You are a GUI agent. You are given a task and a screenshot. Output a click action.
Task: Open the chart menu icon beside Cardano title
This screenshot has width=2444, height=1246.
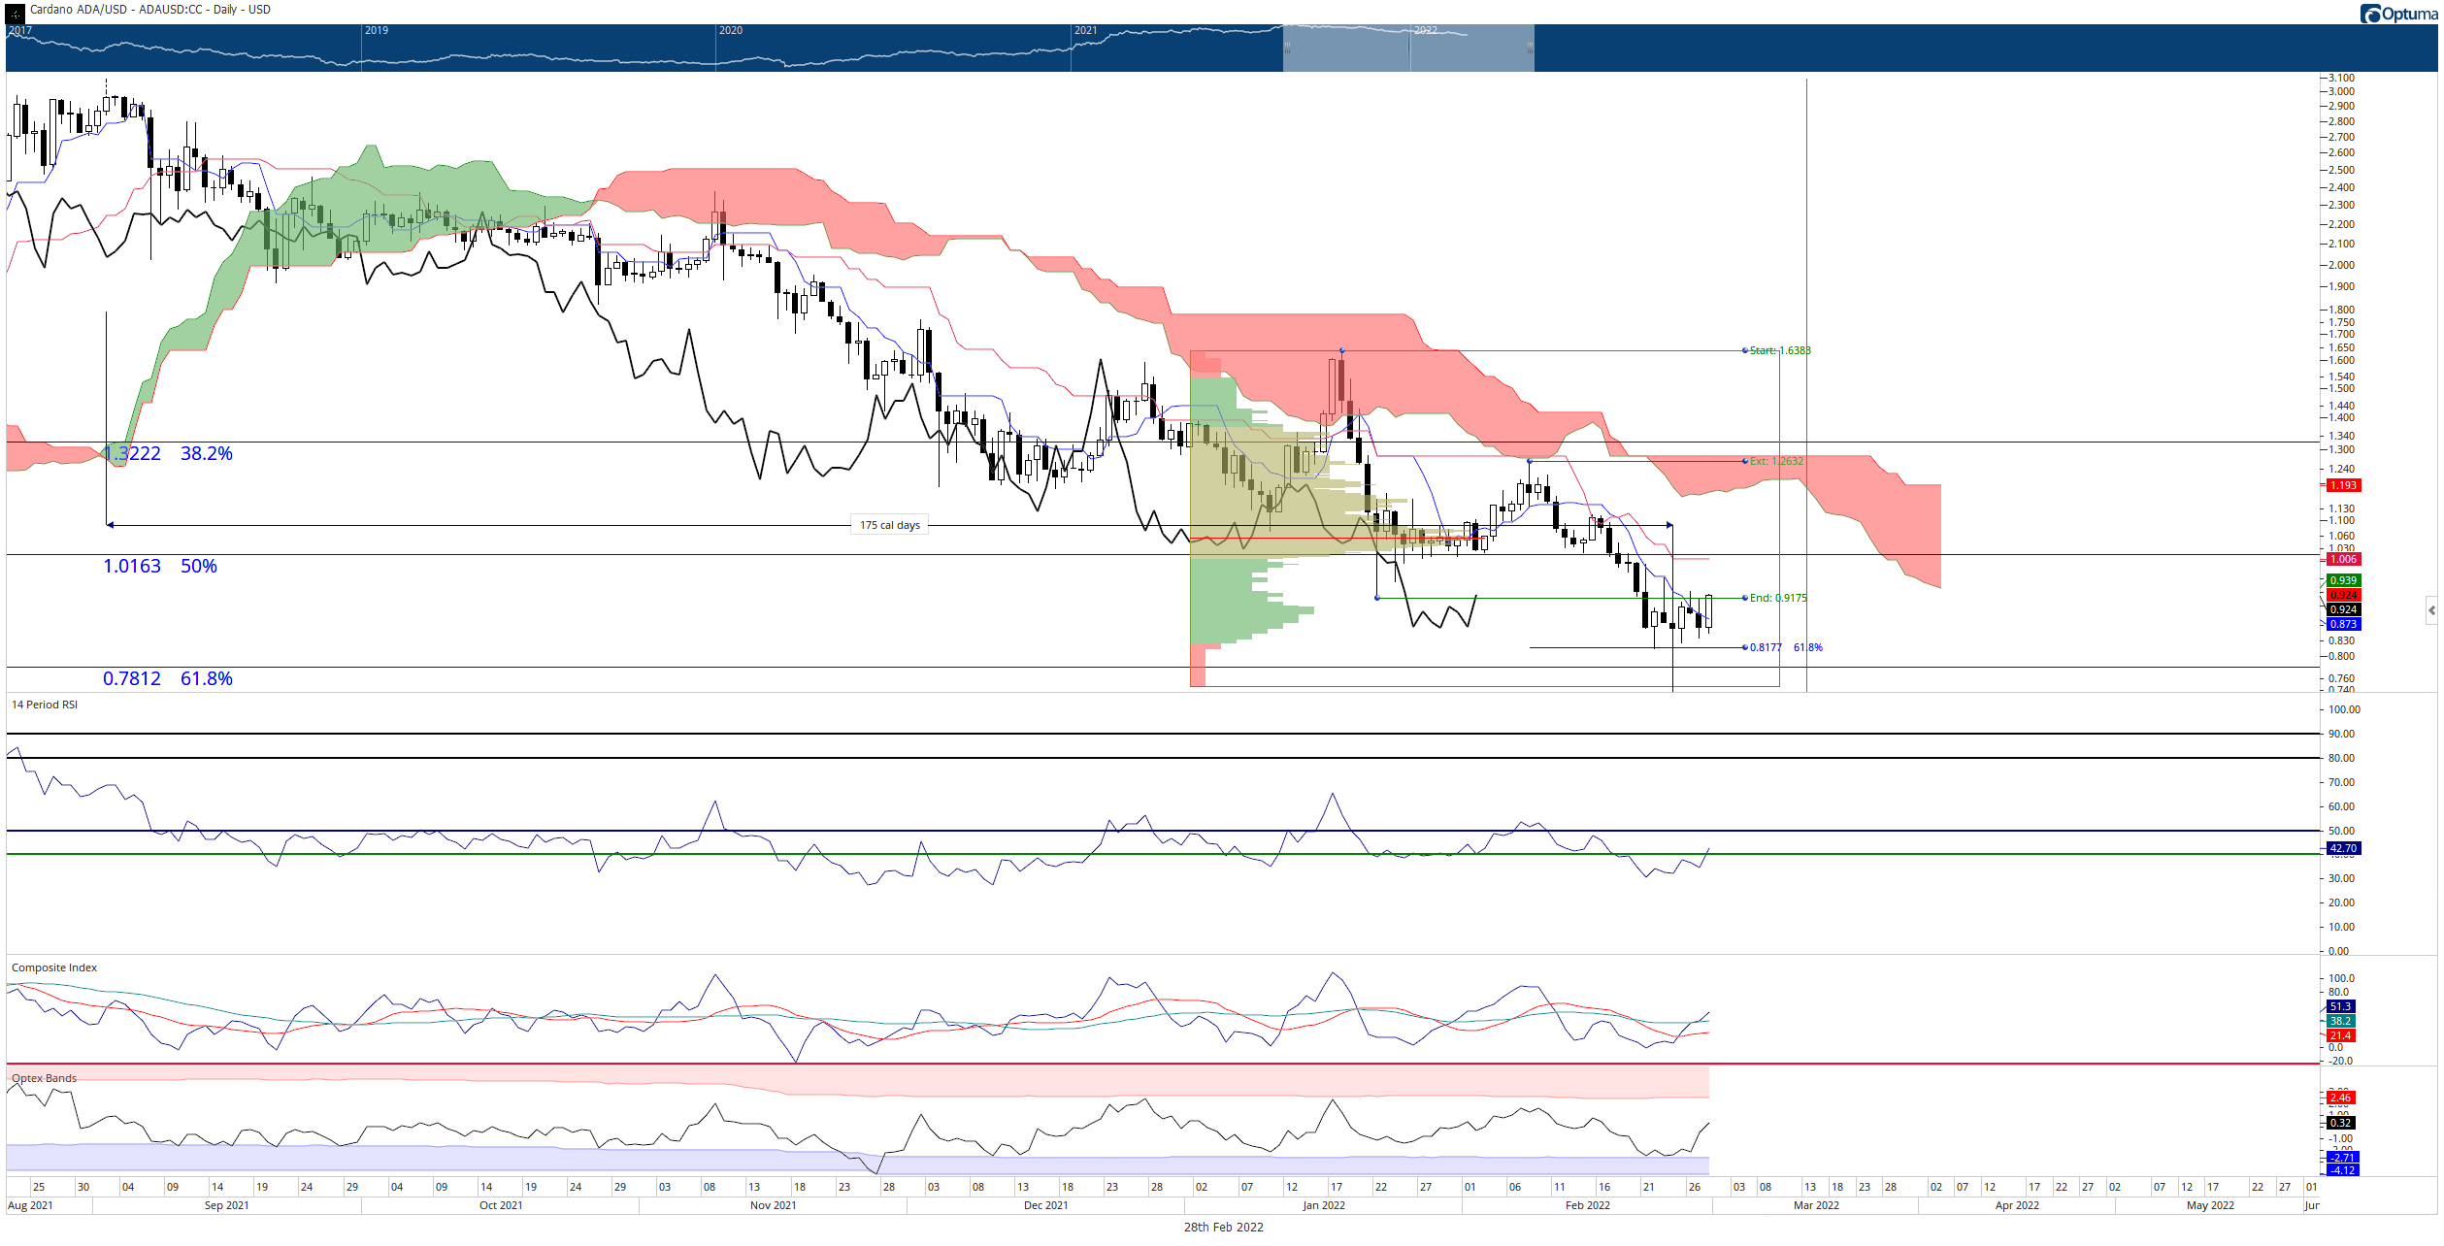pyautogui.click(x=15, y=12)
